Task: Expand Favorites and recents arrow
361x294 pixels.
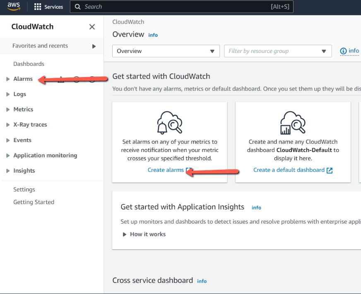Action: coord(94,46)
